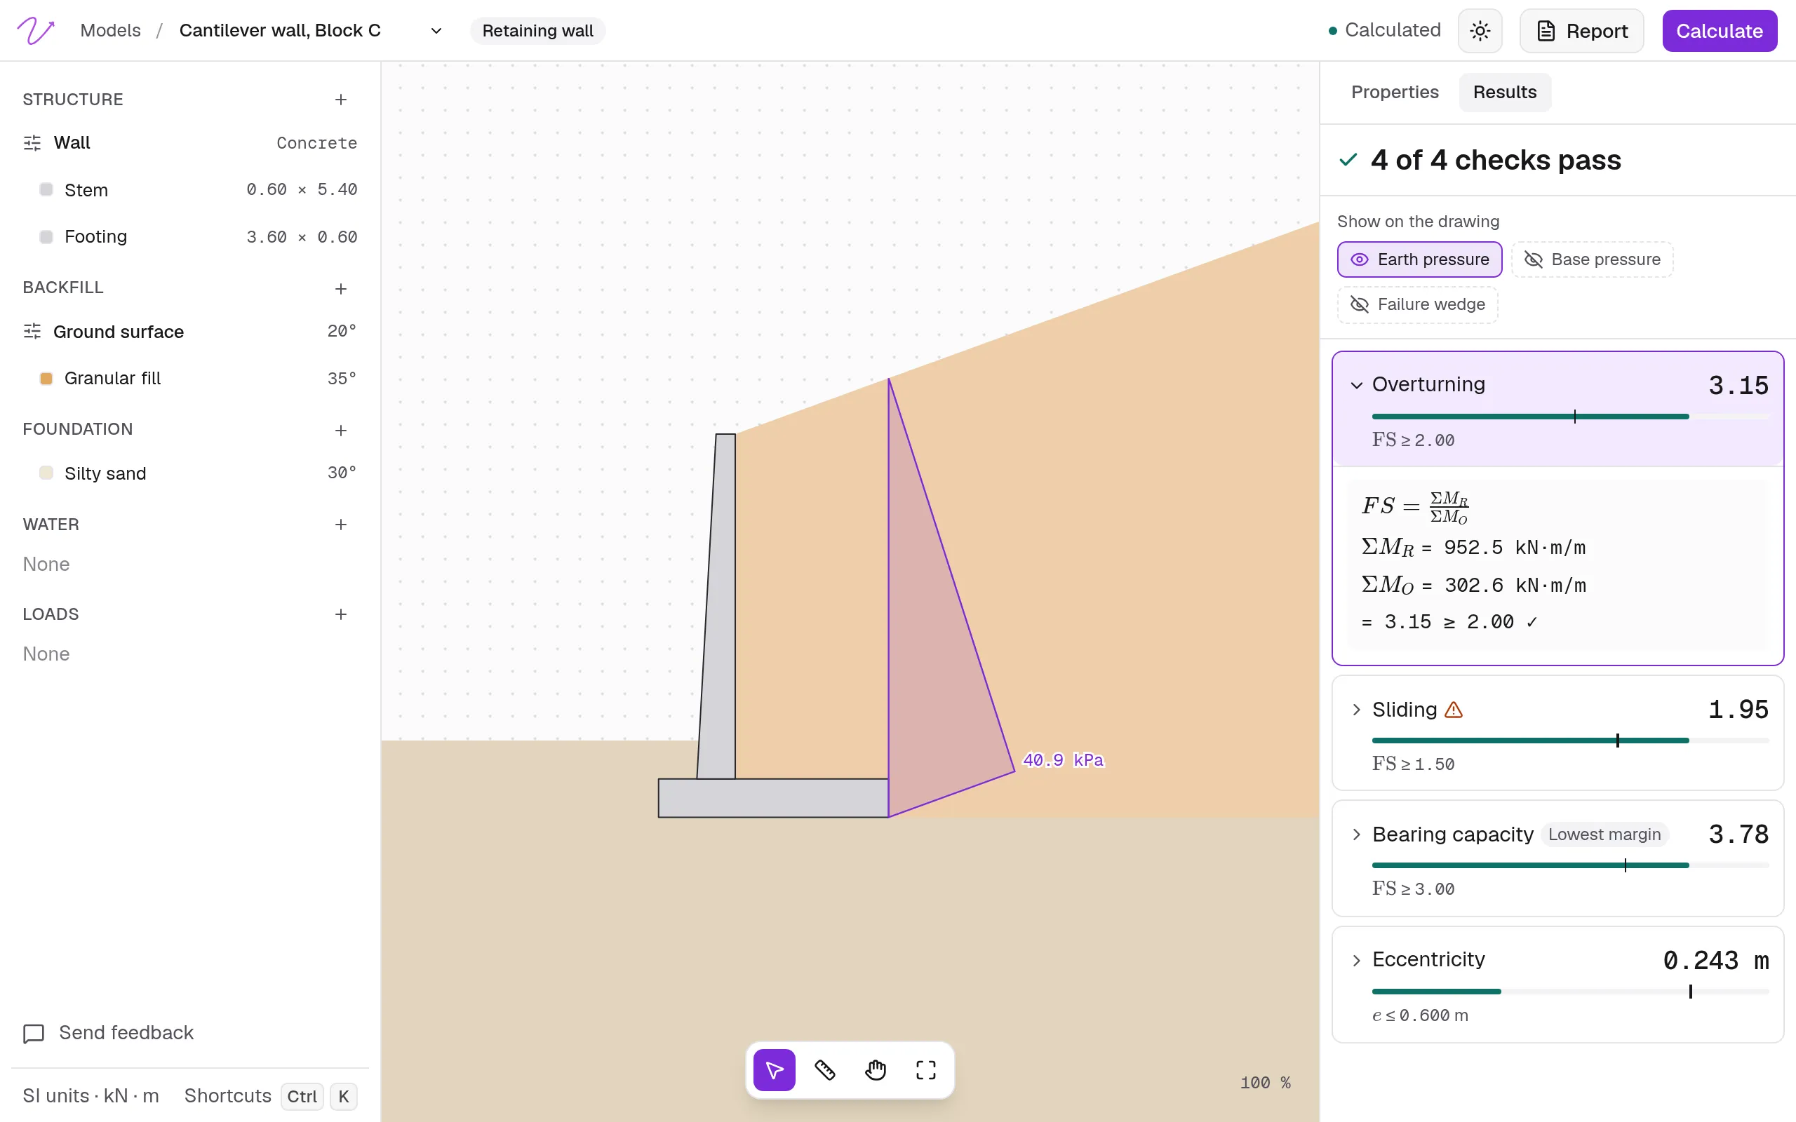Click the Sliding warning triangle icon
The height and width of the screenshot is (1122, 1796).
pyautogui.click(x=1453, y=710)
